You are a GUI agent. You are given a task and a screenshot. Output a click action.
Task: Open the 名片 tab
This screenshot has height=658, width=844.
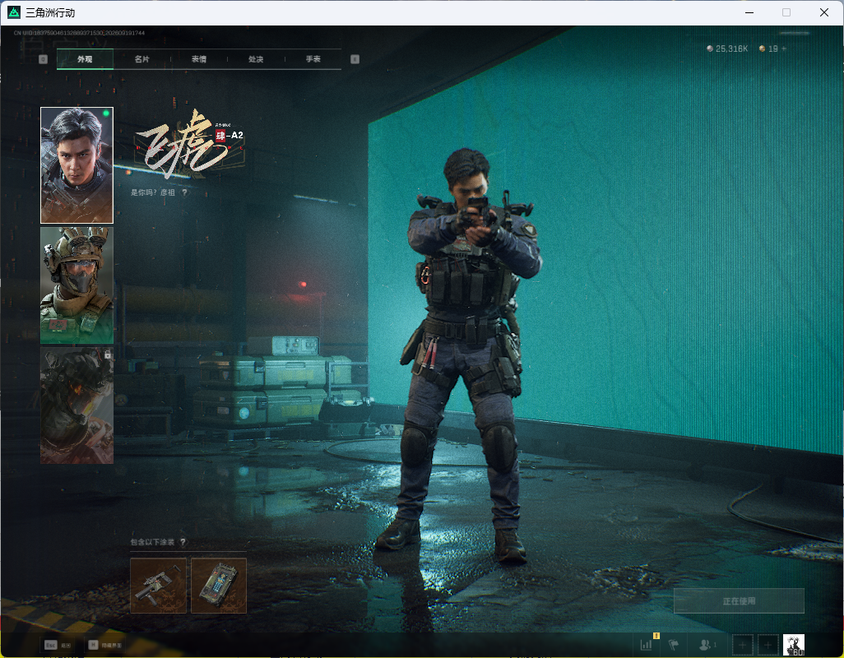pos(142,59)
